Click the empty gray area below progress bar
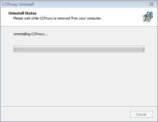Screen dimensions: 158x122 79,79
